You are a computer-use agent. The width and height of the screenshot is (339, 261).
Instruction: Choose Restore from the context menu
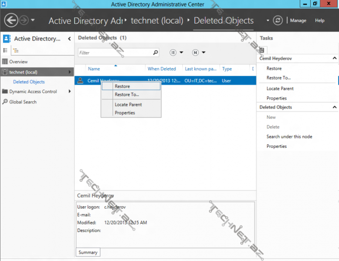(x=122, y=86)
